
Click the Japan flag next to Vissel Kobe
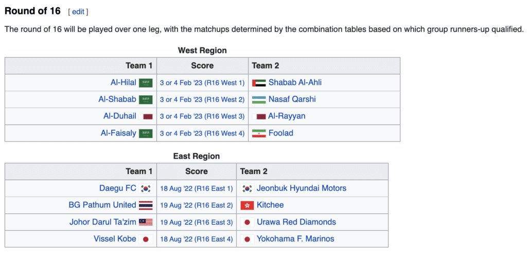click(x=146, y=239)
